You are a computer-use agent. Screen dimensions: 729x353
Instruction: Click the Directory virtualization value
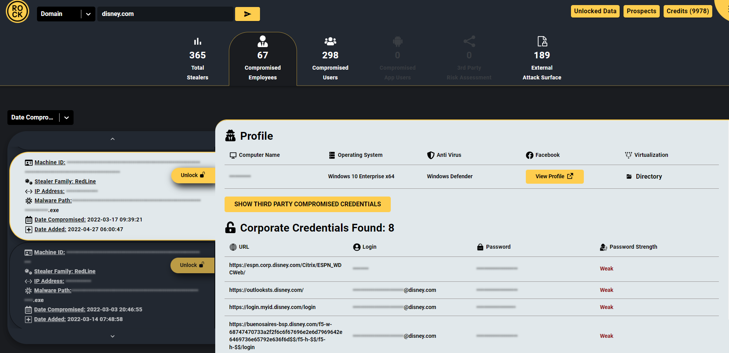649,177
